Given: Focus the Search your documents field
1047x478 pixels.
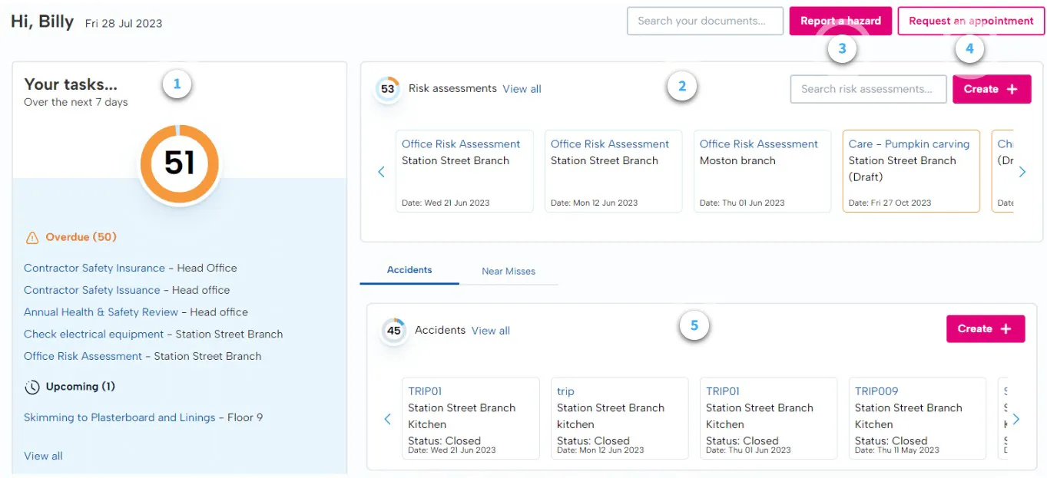Looking at the screenshot, I should (x=704, y=21).
